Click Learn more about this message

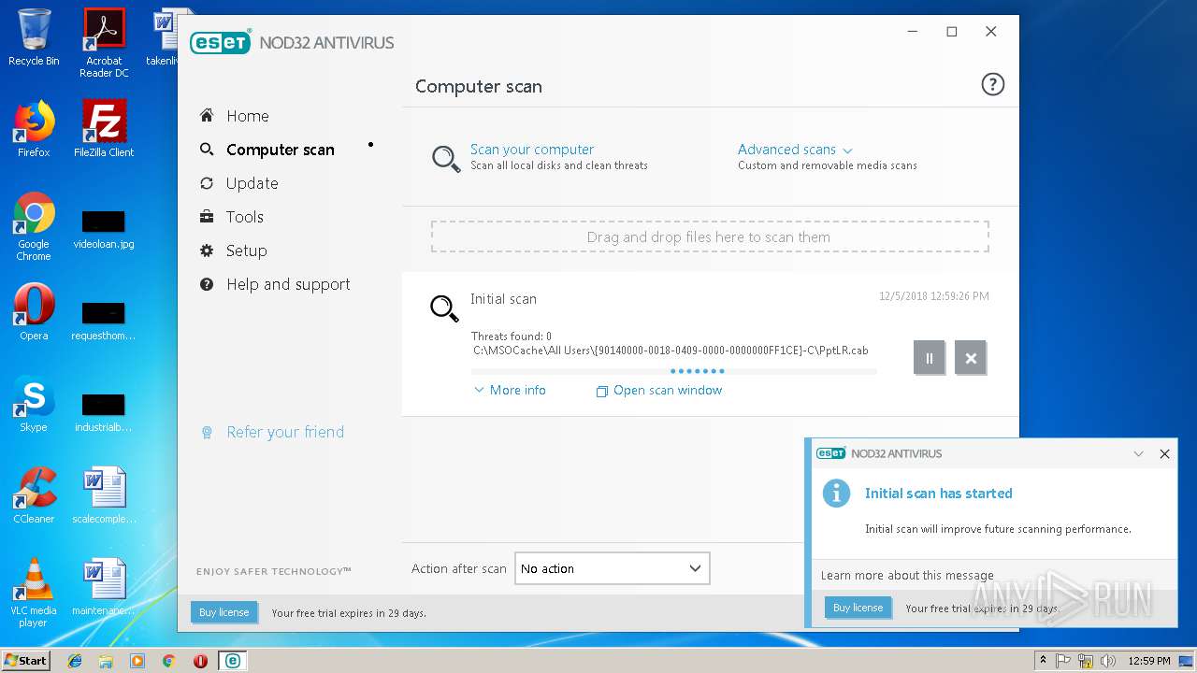point(907,575)
